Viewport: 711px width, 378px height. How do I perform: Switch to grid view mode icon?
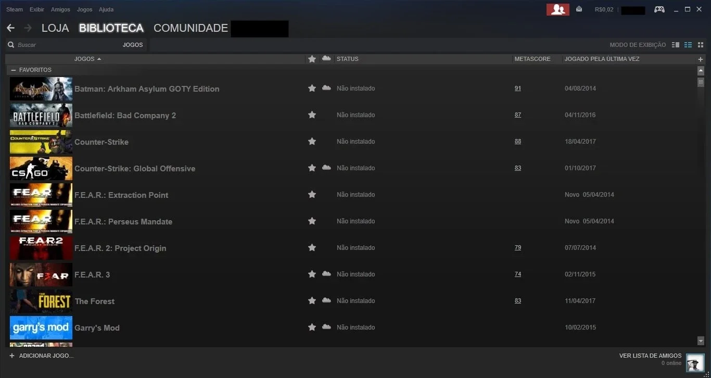pos(701,45)
